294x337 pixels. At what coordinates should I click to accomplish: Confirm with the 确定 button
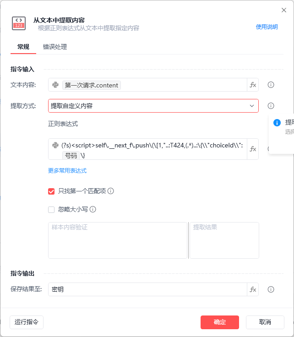click(x=220, y=322)
